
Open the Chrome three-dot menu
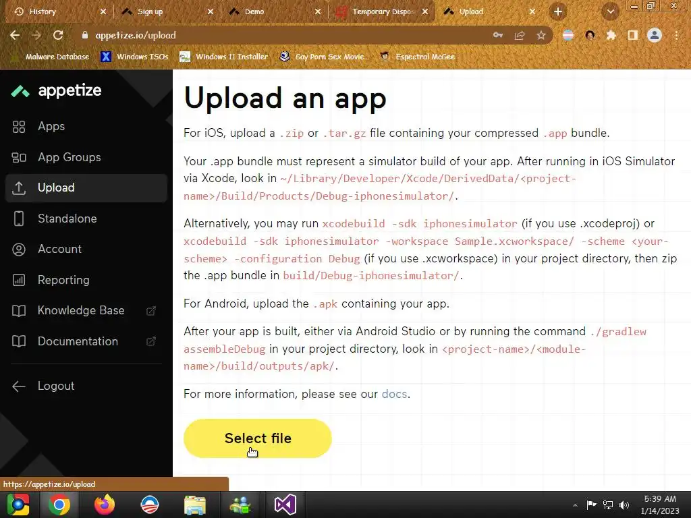pos(676,35)
